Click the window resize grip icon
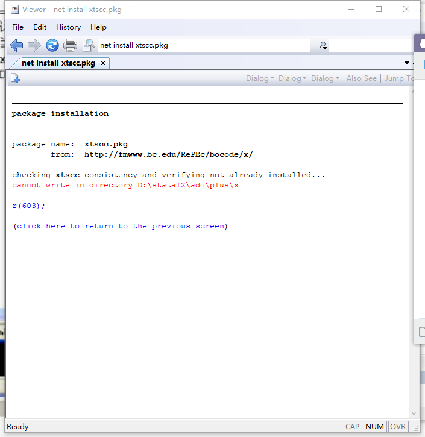 click(416, 429)
